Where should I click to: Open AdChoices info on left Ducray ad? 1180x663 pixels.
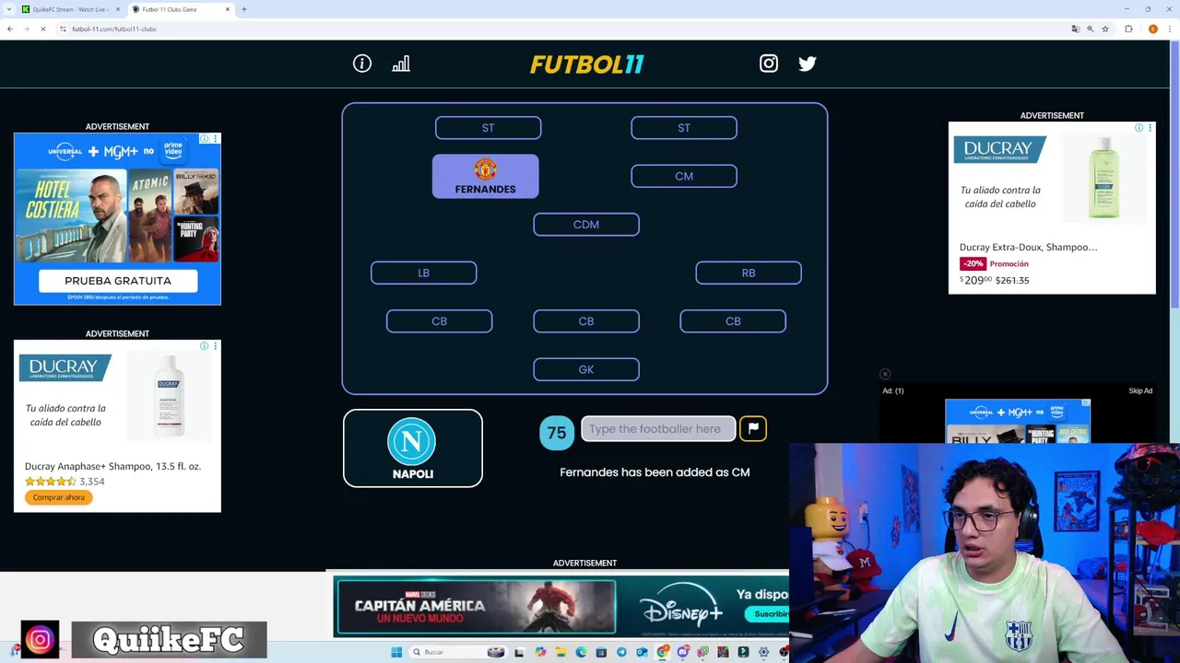pyautogui.click(x=205, y=346)
